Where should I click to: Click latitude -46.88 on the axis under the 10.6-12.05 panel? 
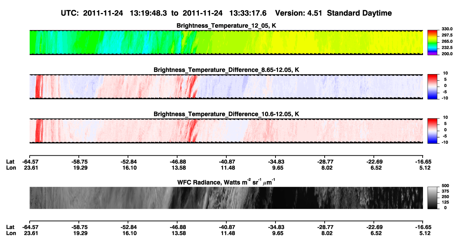click(x=177, y=162)
